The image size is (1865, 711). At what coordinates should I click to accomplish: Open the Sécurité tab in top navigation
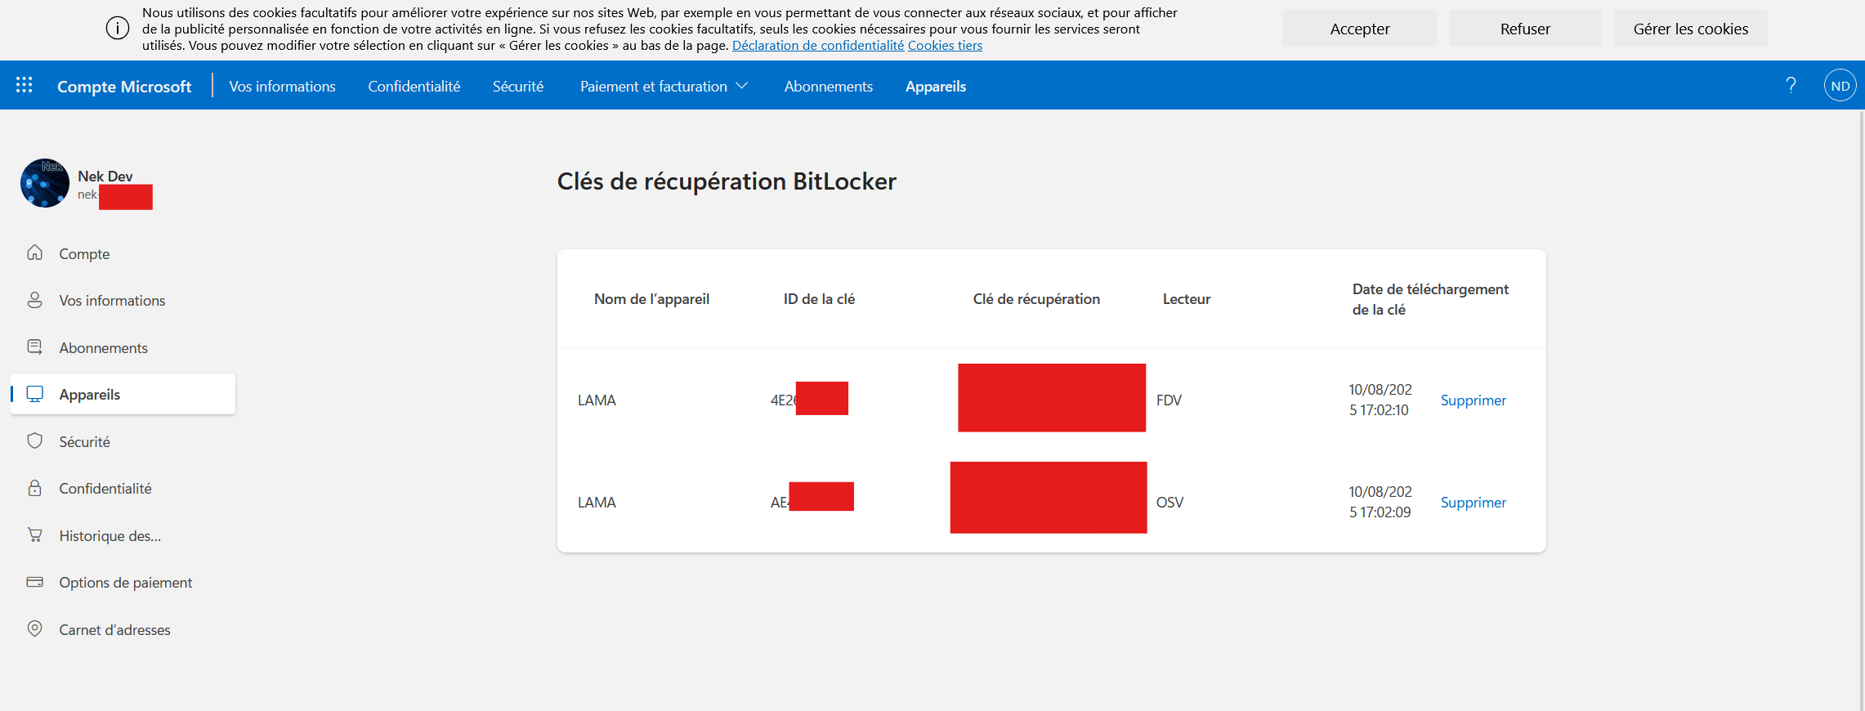coord(517,86)
